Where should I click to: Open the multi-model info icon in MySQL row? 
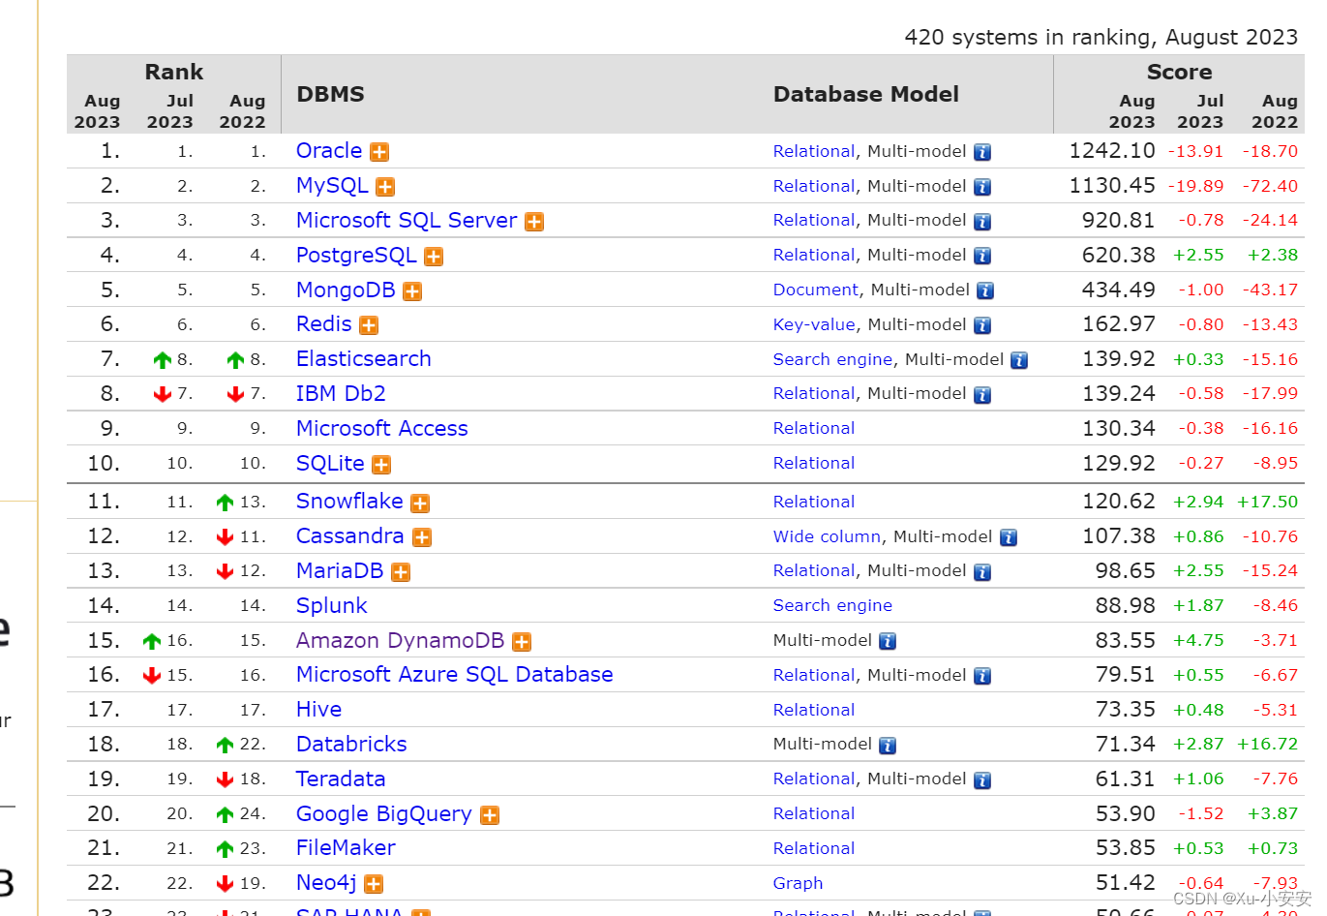point(982,187)
